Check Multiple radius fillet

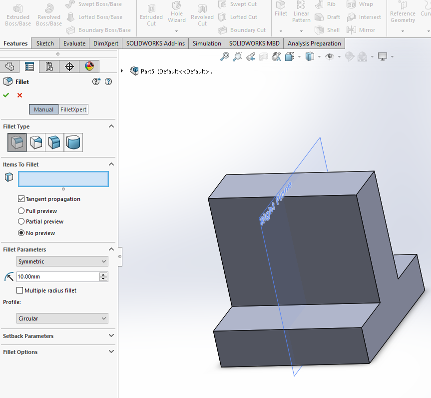pyautogui.click(x=19, y=290)
